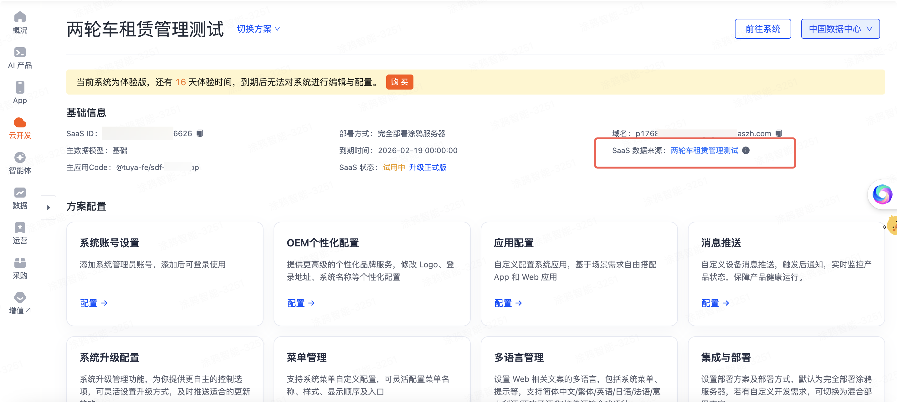This screenshot has height=402, width=897.
Task: Expand the collapsed side panel arrow
Action: [49, 208]
